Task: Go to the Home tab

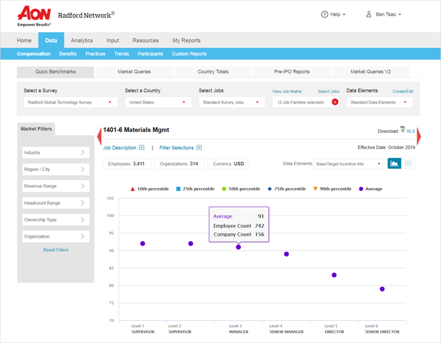Action: pos(24,40)
